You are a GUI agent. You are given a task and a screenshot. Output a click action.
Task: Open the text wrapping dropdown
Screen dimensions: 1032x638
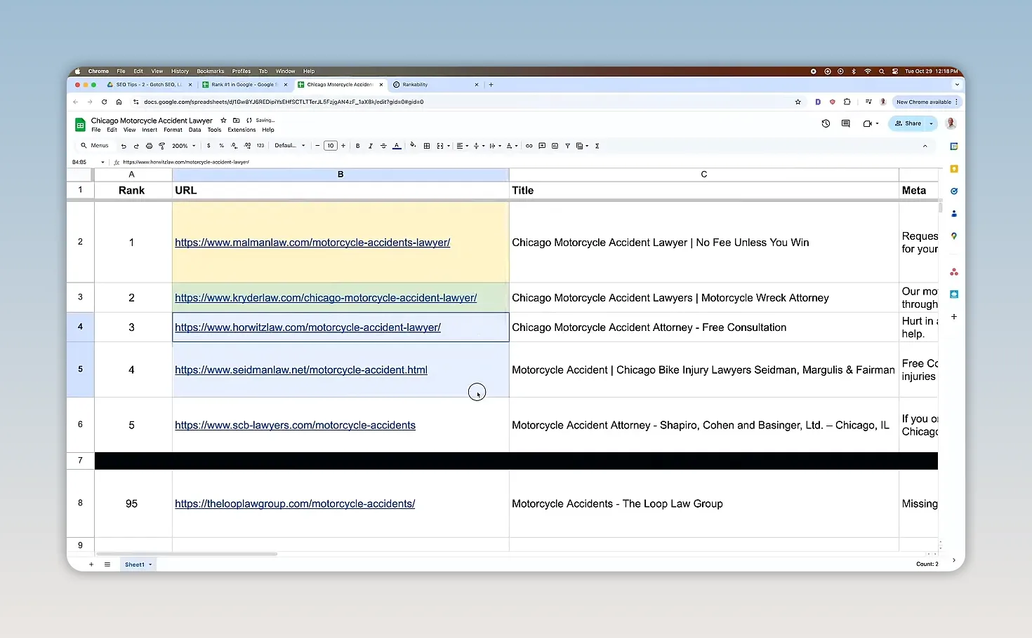coord(495,146)
